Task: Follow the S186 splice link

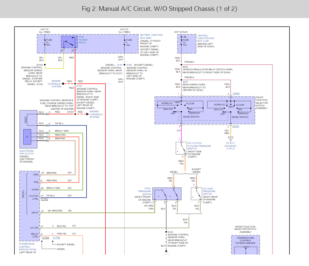Action: coord(129,65)
